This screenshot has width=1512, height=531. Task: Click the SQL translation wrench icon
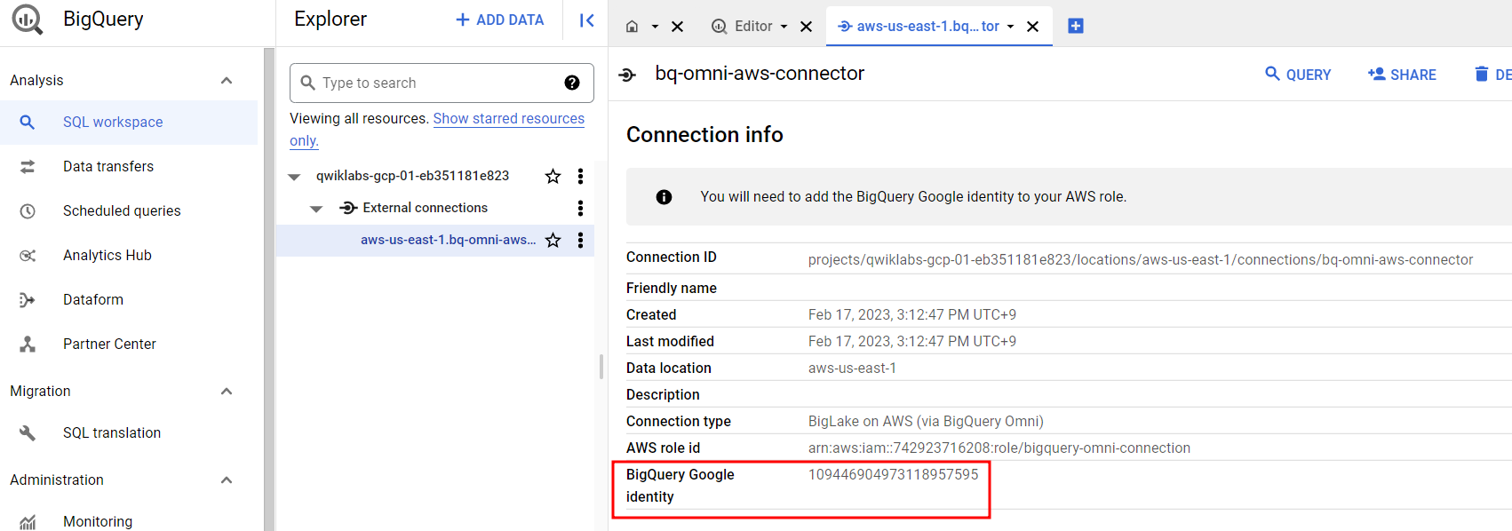pyautogui.click(x=28, y=433)
